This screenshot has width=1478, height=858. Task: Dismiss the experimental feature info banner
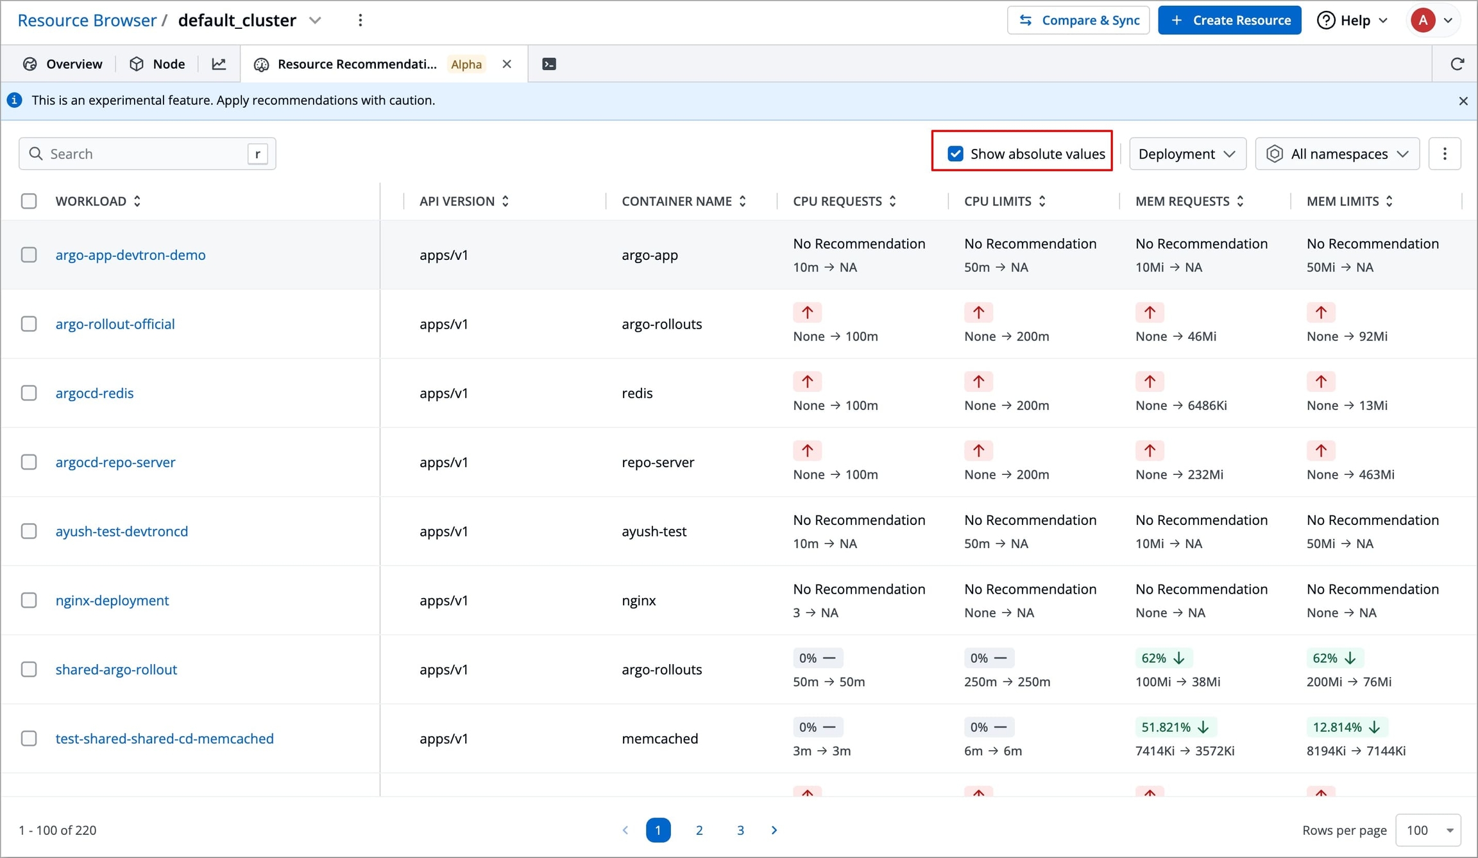[x=1463, y=101]
